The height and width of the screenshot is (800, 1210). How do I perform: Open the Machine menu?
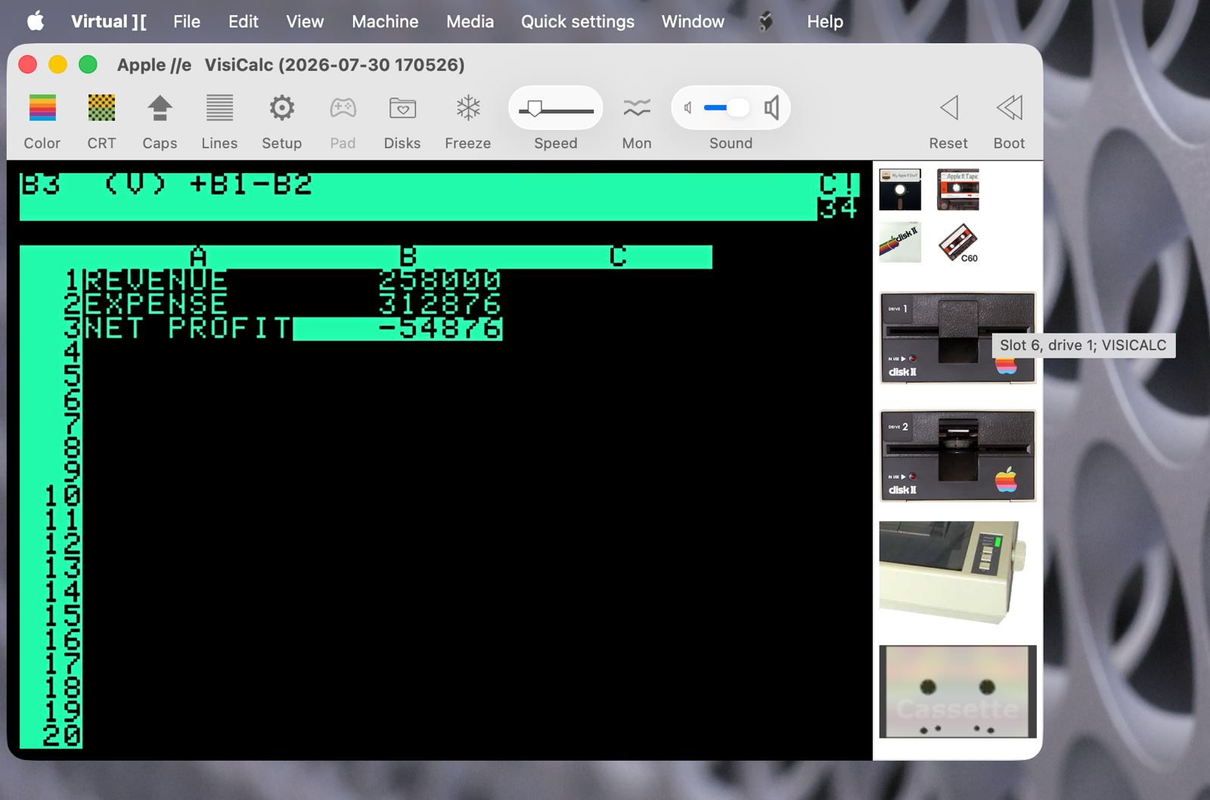[385, 21]
